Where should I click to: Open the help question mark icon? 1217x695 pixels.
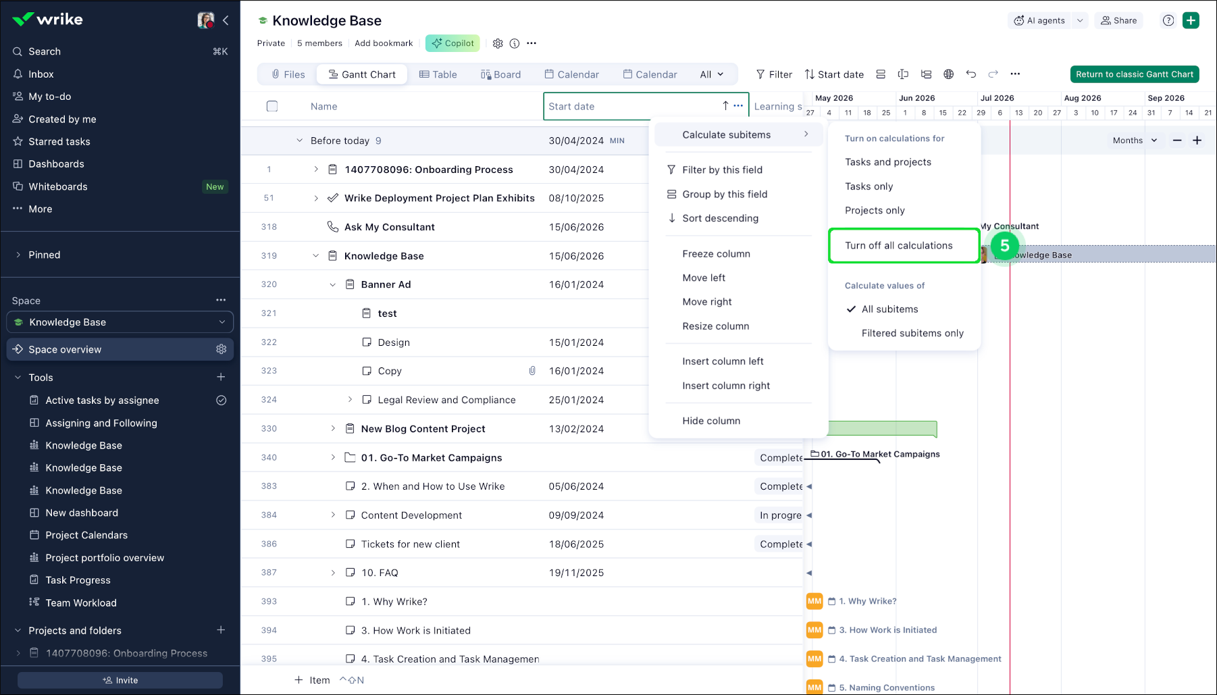pos(1168,20)
